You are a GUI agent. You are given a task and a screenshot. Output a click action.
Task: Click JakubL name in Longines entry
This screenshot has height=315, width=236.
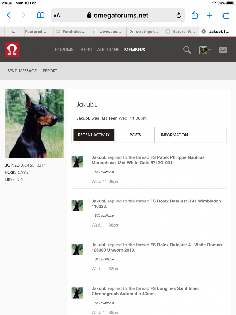pyautogui.click(x=99, y=288)
